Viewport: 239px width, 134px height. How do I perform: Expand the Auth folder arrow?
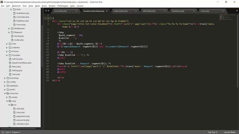click(x=11, y=9)
